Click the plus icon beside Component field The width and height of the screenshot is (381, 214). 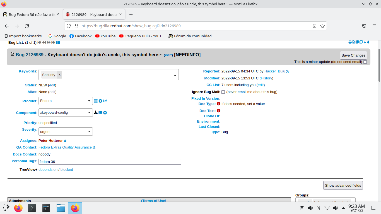click(x=105, y=113)
